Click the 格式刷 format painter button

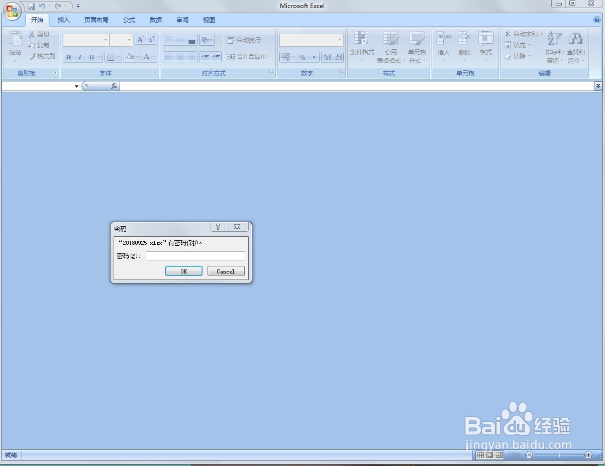[42, 56]
